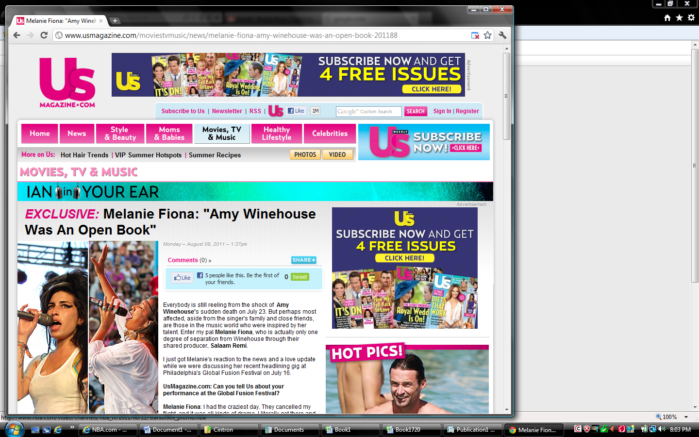Bookmark this page with star icon

pyautogui.click(x=487, y=35)
